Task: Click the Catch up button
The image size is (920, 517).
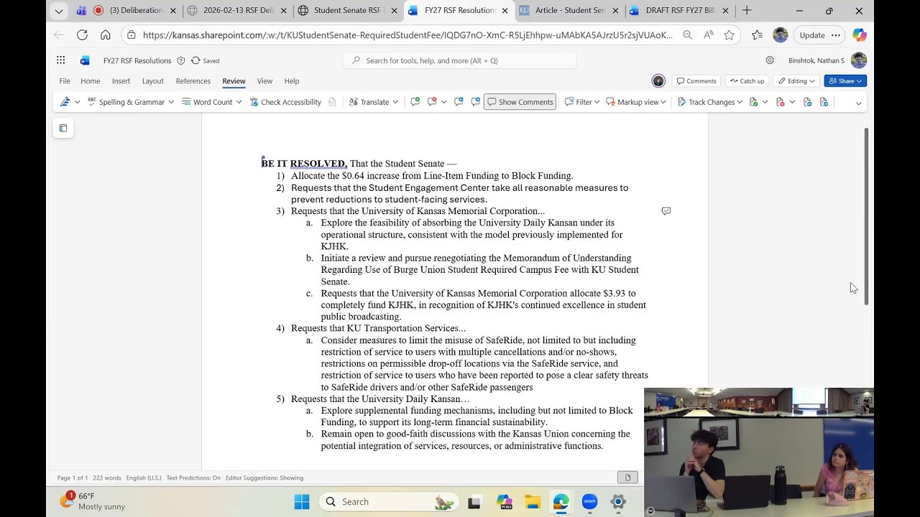Action: point(747,81)
